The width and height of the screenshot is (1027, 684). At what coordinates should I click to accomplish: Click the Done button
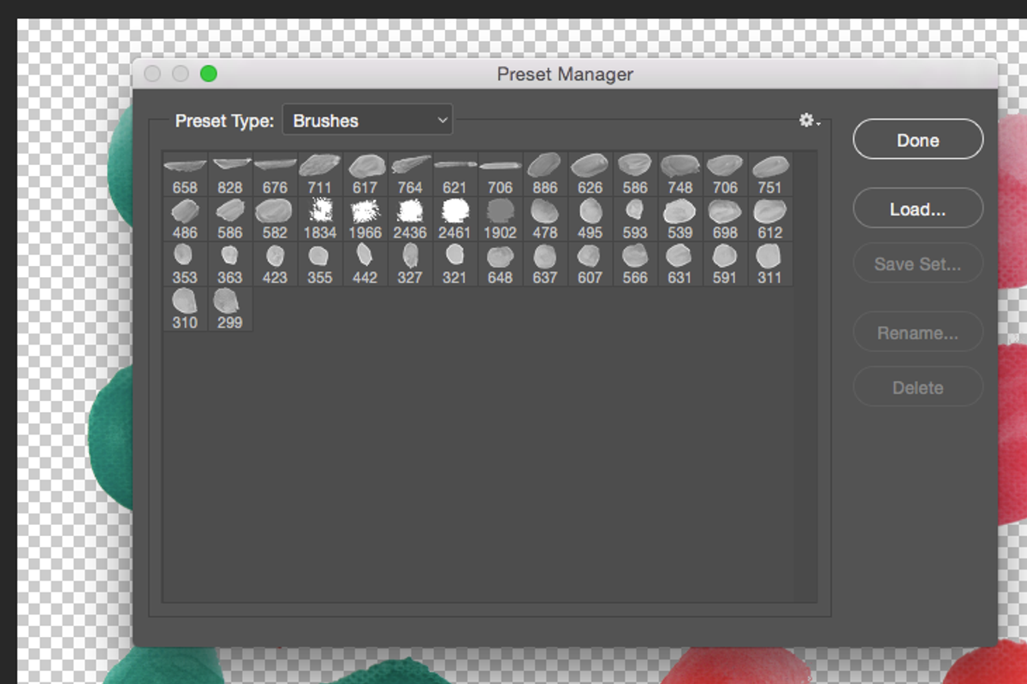(x=917, y=139)
